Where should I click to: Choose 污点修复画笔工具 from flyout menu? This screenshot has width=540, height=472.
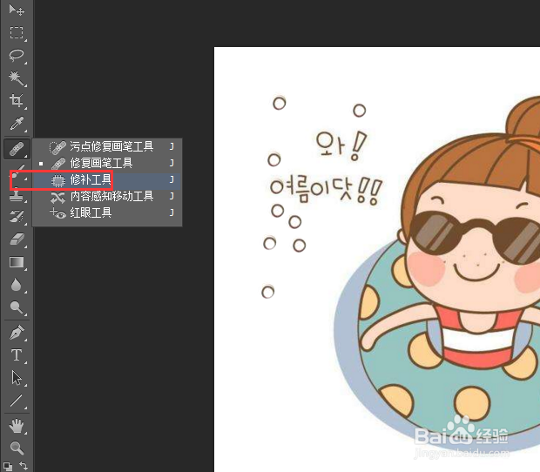coord(107,146)
